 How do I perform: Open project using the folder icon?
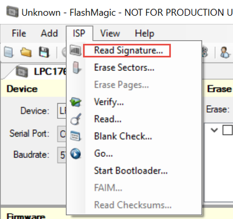26,52
